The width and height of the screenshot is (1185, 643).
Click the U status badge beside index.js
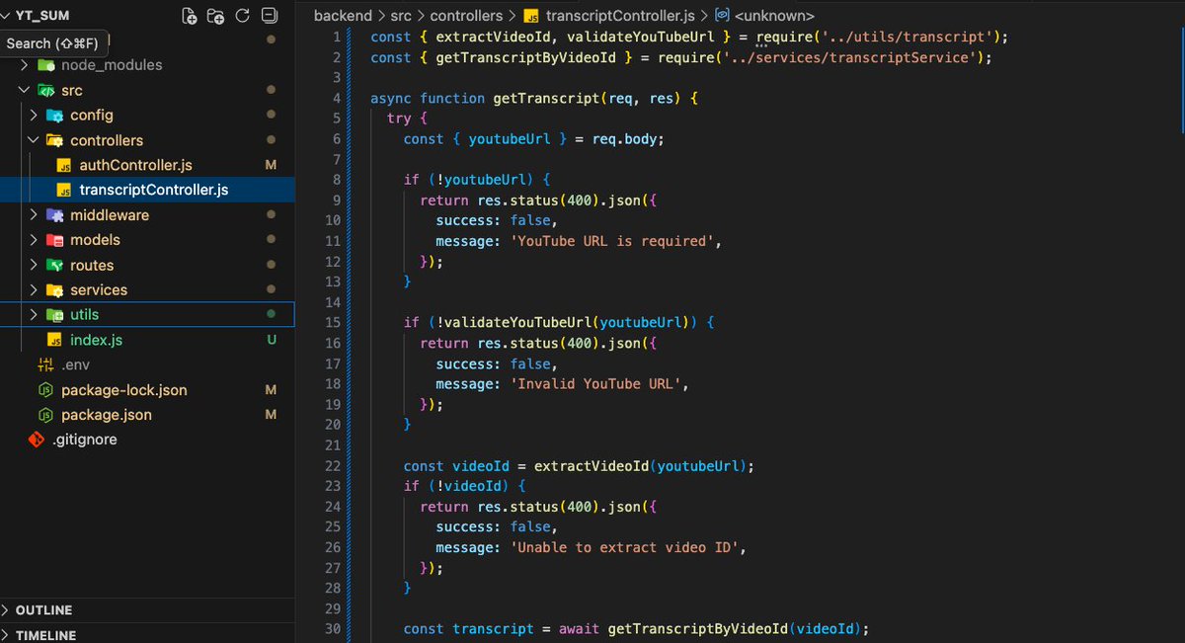click(271, 340)
